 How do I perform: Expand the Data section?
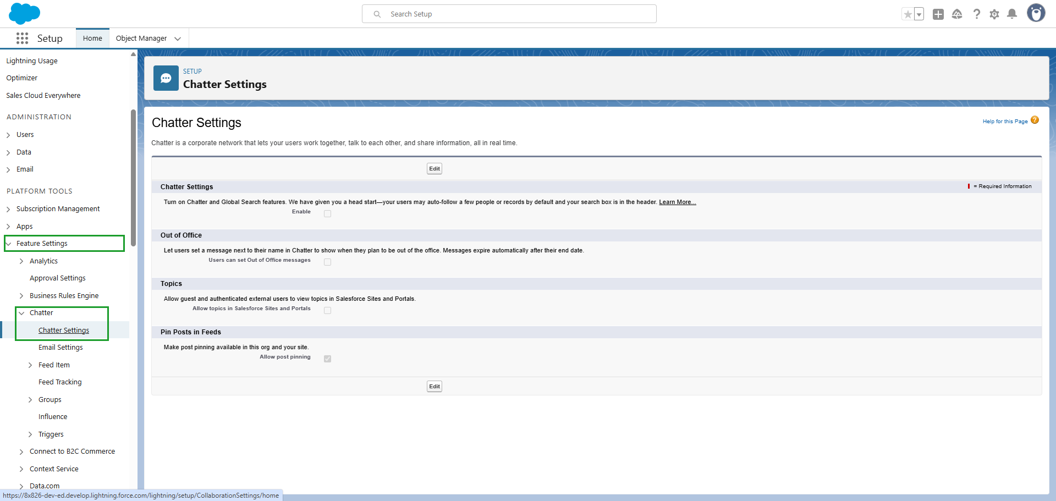click(8, 152)
